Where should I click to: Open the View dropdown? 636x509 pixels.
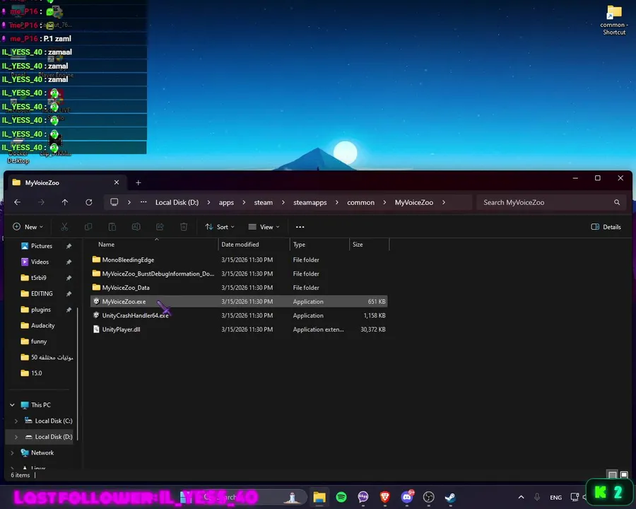[x=264, y=227]
